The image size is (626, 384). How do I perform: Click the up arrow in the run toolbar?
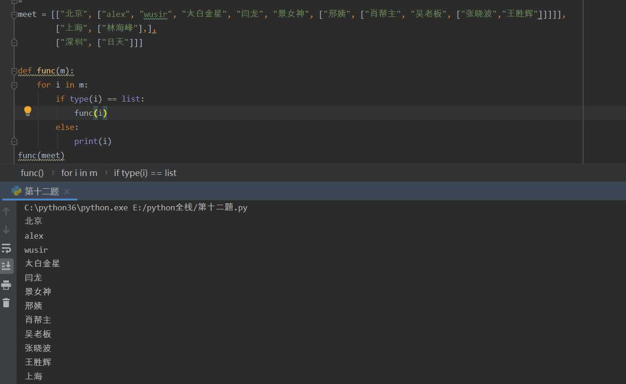(6, 211)
